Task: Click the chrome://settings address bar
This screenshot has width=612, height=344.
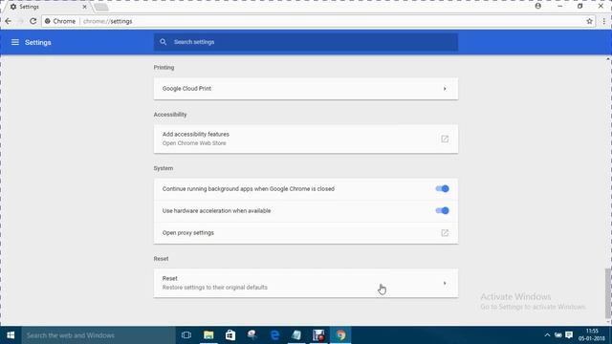Action: pyautogui.click(x=318, y=21)
